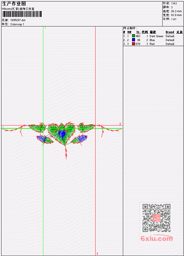Click the stitch count value "1161"
The image size is (184, 256).
pyautogui.click(x=174, y=4)
